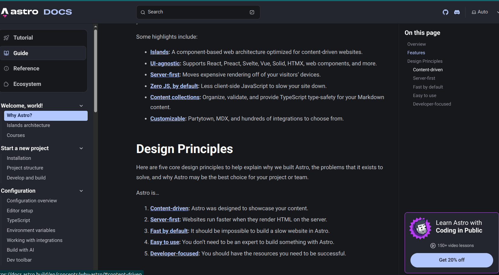Click the Astro logo in header
The image size is (499, 275).
tap(20, 12)
